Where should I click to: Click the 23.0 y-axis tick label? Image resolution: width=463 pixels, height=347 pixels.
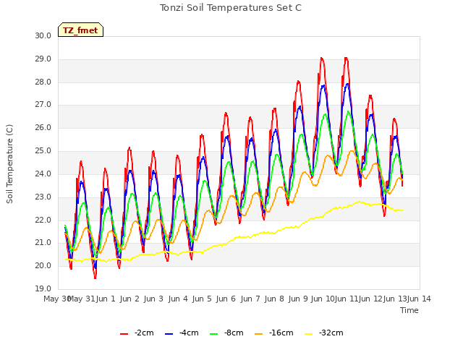[x=43, y=197]
